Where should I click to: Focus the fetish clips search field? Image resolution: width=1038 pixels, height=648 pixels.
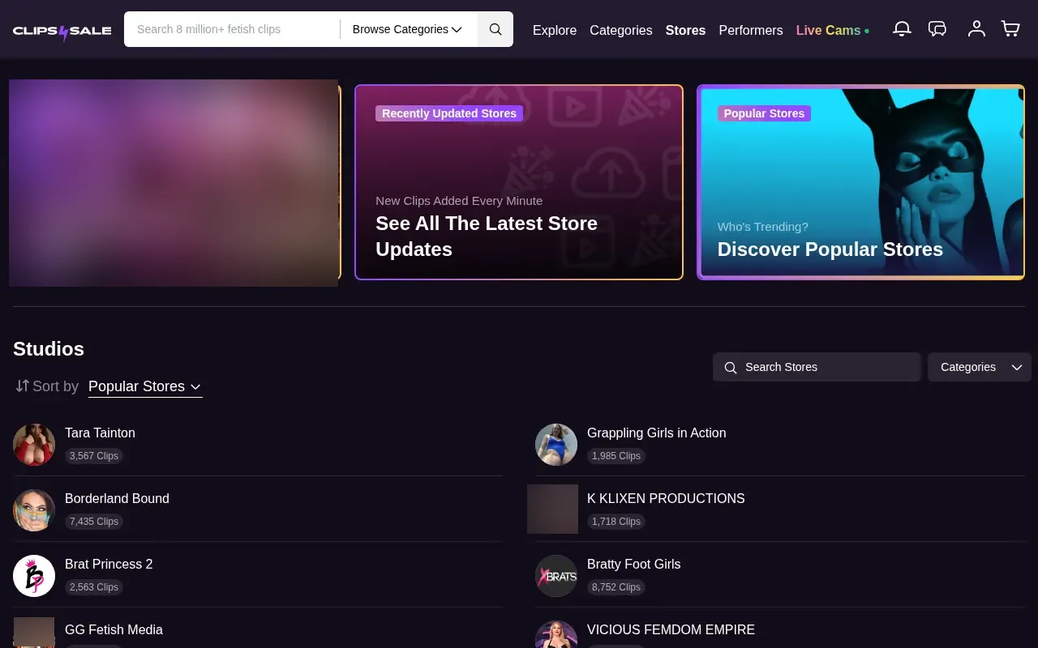(x=232, y=29)
